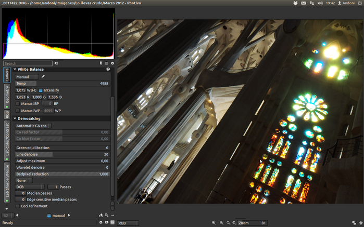364x227 pixels.
Task: Click the export image icon
Action: (x=101, y=216)
